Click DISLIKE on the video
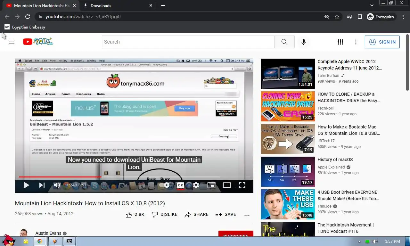The image size is (410, 246). coord(164,215)
